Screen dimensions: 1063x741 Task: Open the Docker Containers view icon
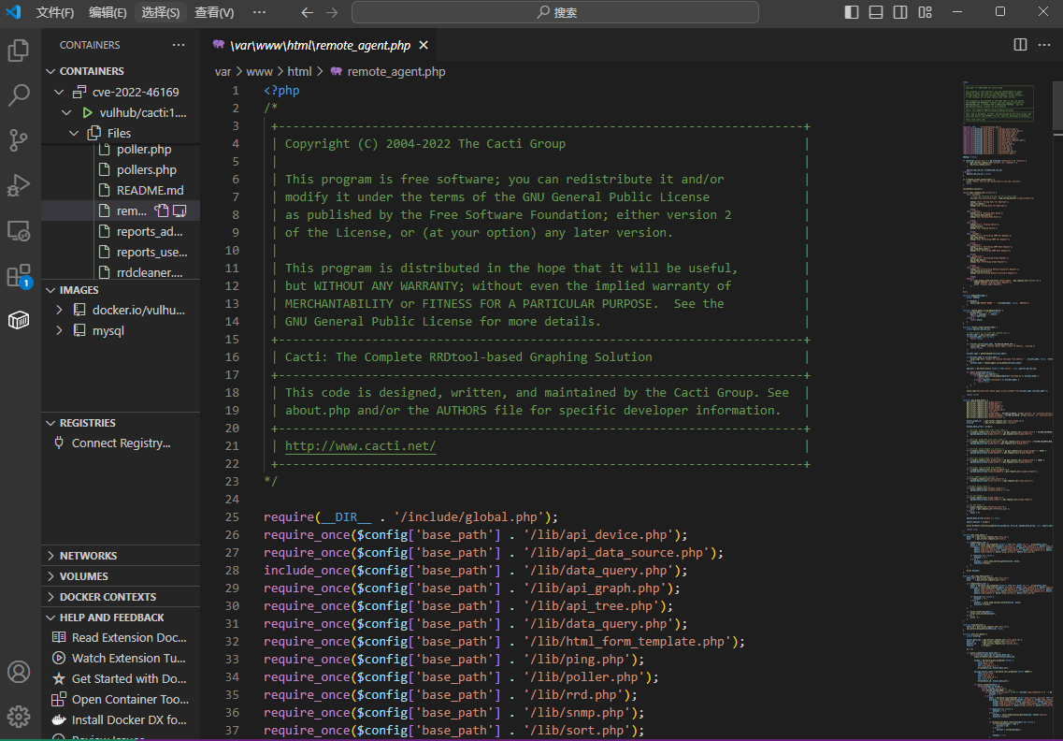tap(19, 320)
